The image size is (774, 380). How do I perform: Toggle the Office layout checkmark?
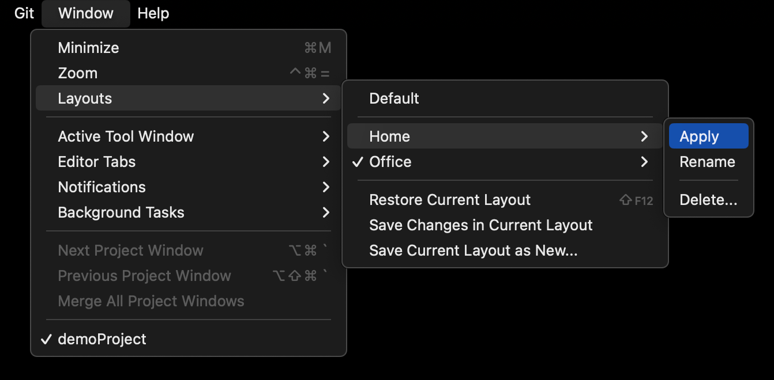tap(357, 162)
